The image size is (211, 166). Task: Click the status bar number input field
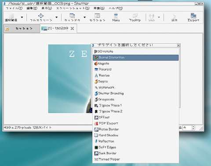click(187, 127)
